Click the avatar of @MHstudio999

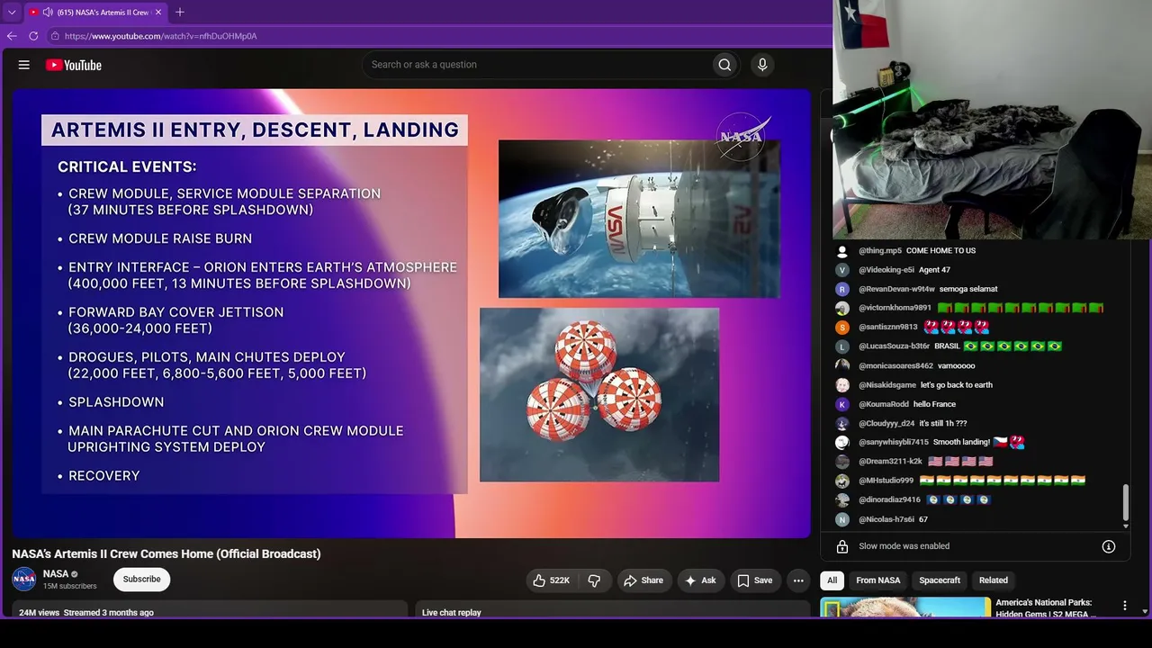[x=842, y=481]
